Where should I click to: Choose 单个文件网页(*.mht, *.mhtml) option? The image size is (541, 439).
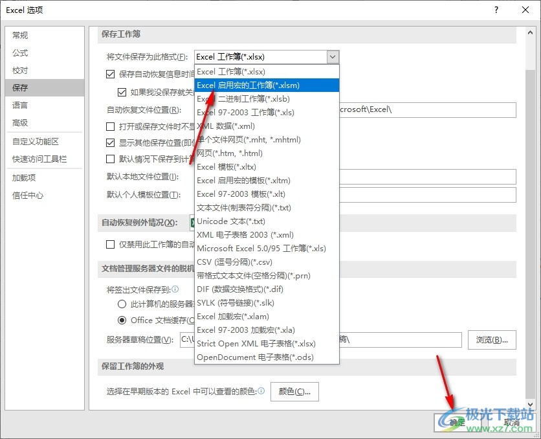(267, 139)
